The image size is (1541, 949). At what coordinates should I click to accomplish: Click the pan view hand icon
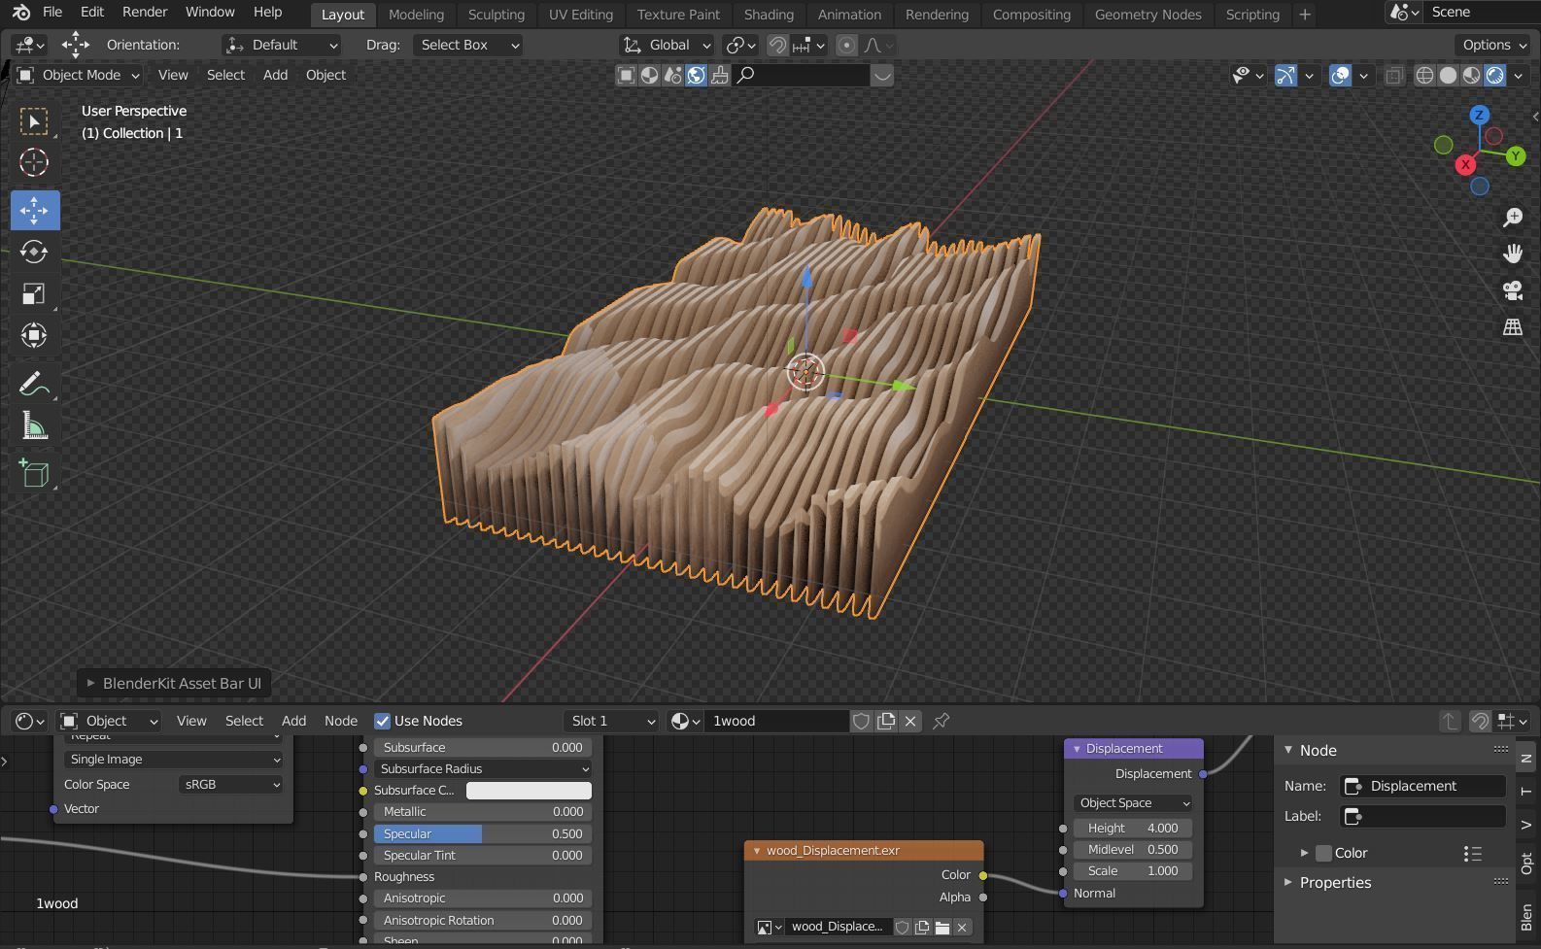click(1513, 254)
